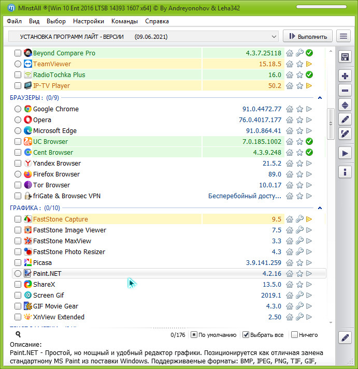Collapse the ГРАФИКА section arrow
Viewport: 358px width, 369px height.
coord(320,208)
